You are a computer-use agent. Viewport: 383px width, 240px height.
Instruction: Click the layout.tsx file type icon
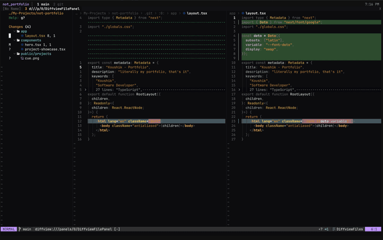click(x=22, y=36)
